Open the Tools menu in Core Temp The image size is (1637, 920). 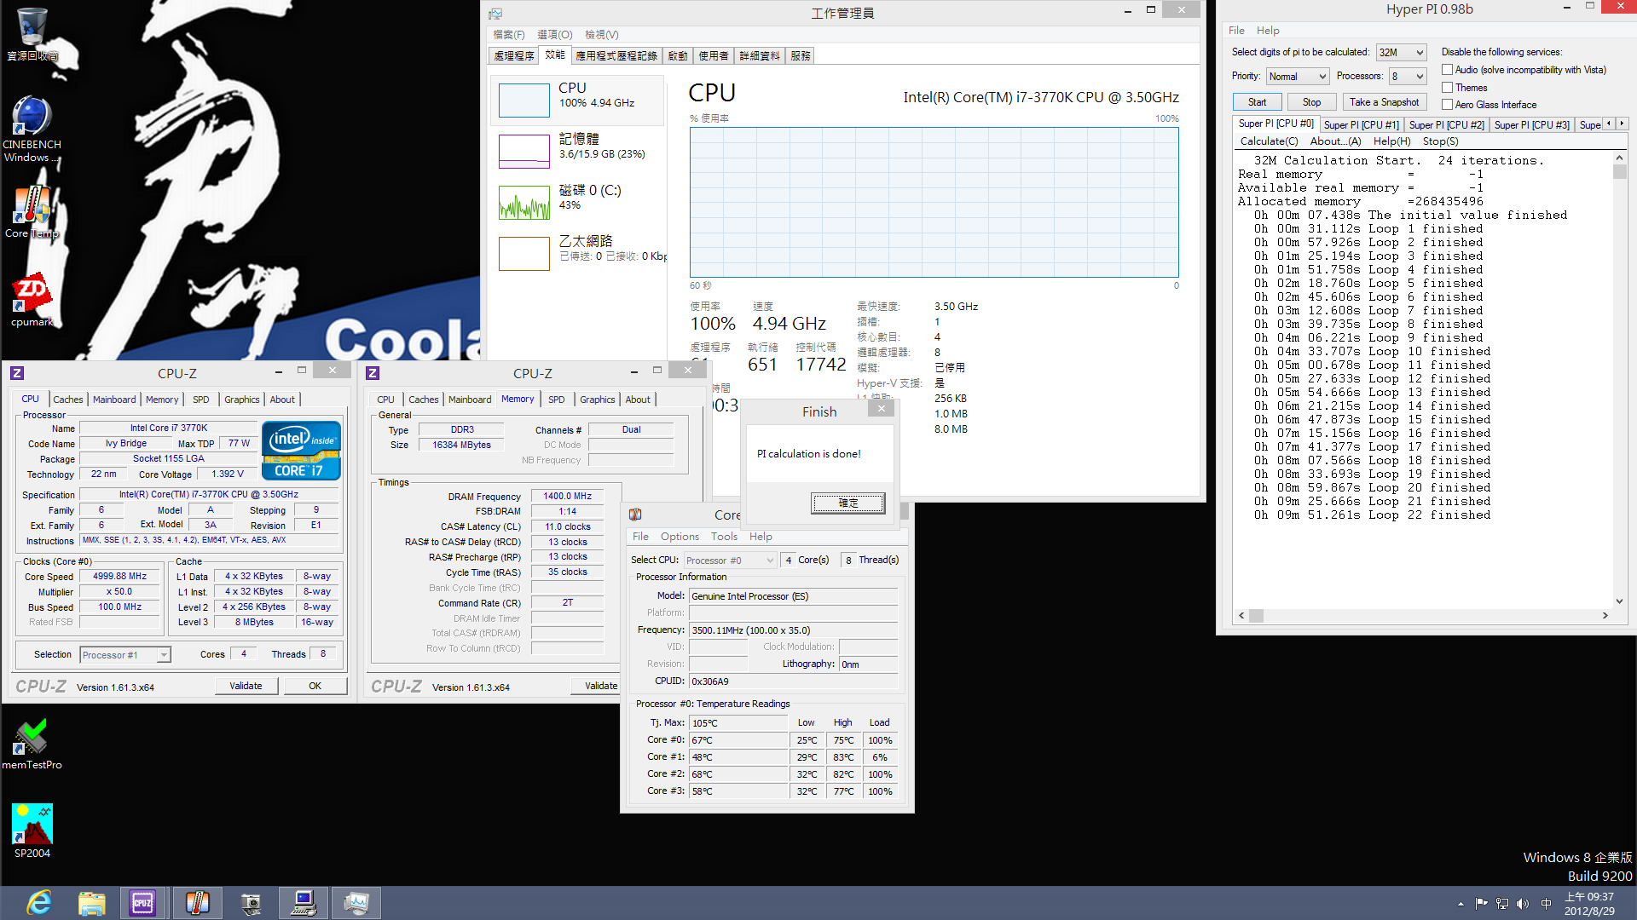coord(724,536)
